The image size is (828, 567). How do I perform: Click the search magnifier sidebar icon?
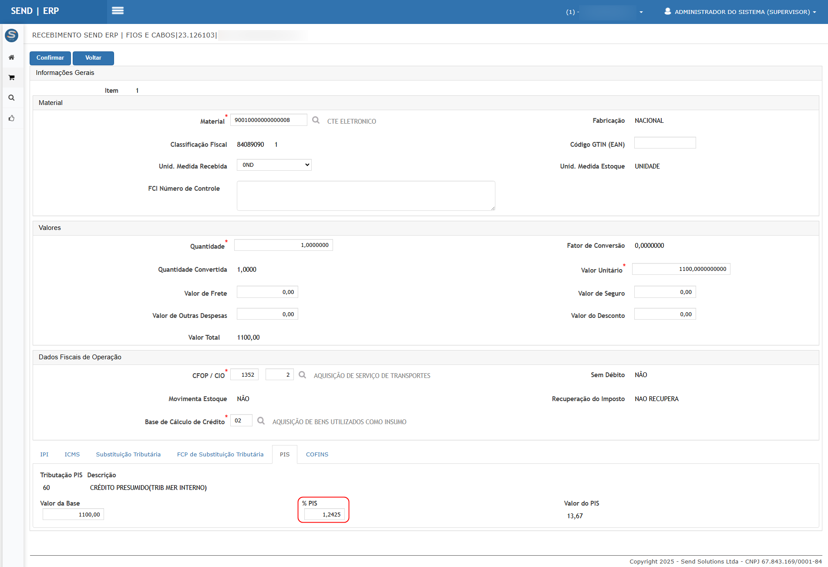tap(12, 98)
